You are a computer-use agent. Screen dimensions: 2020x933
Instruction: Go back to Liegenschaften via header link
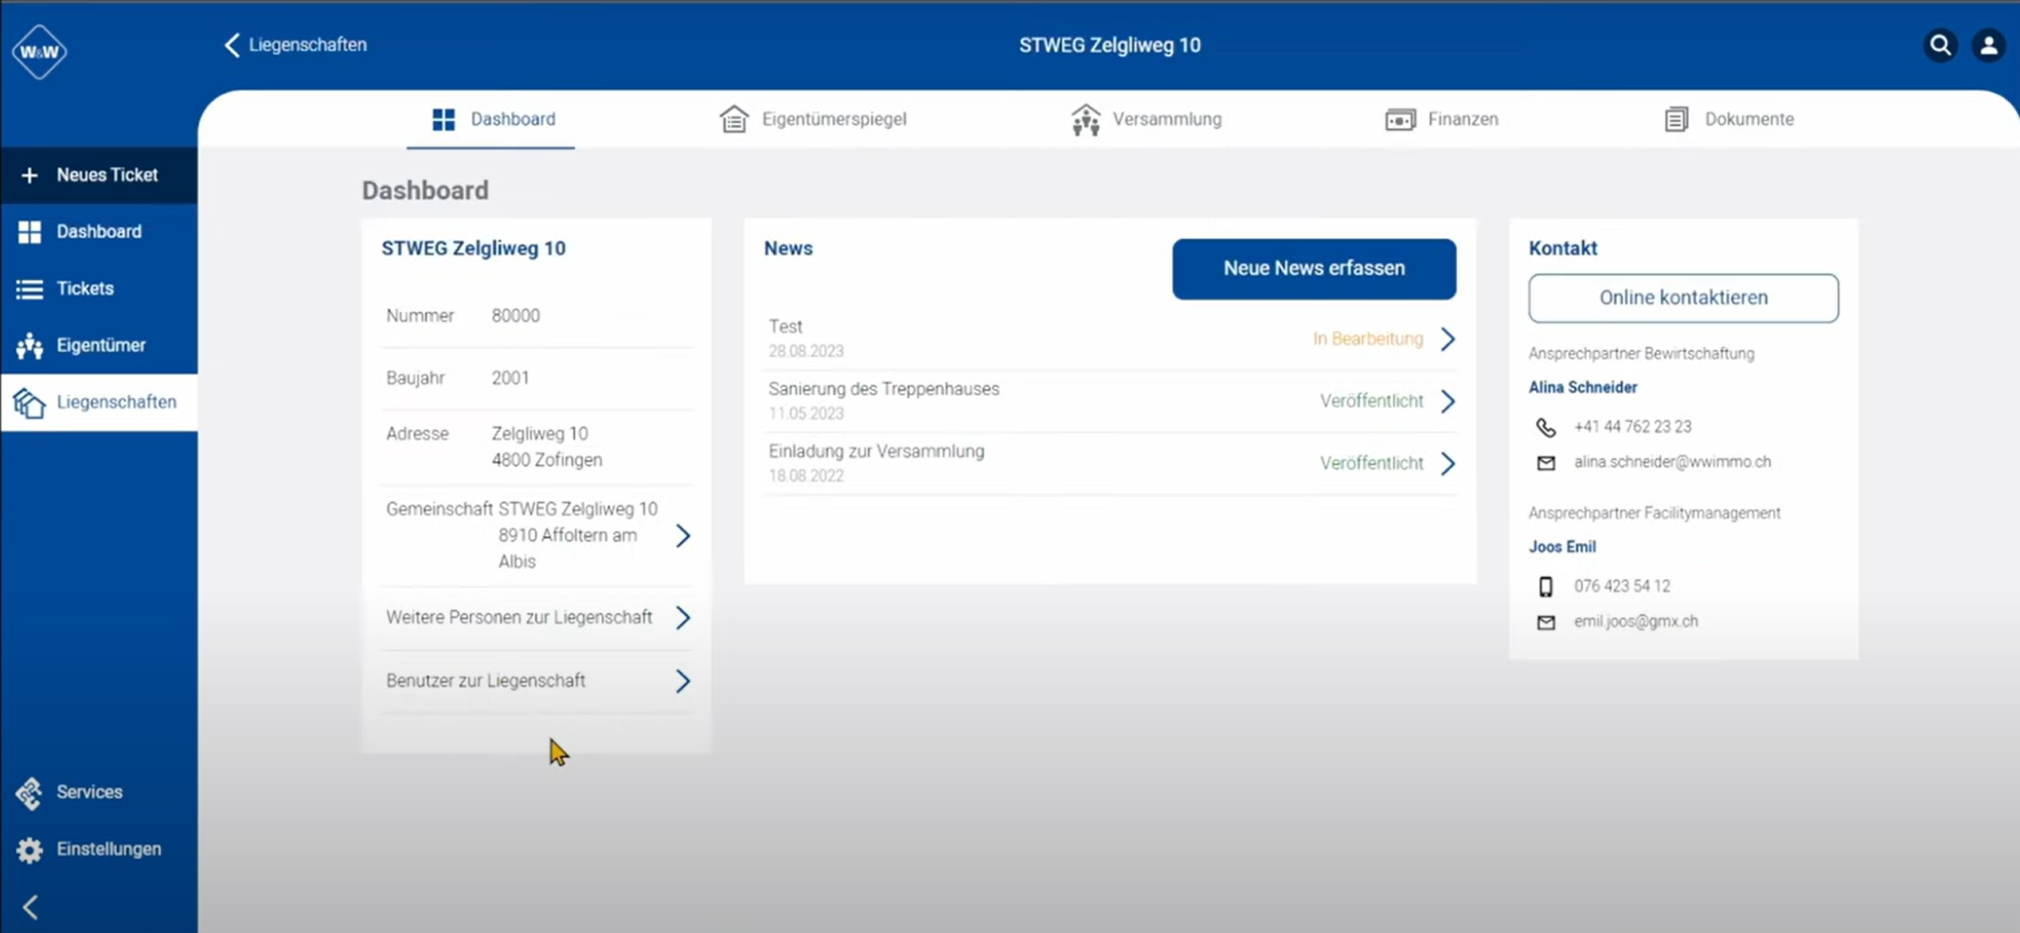(x=296, y=45)
